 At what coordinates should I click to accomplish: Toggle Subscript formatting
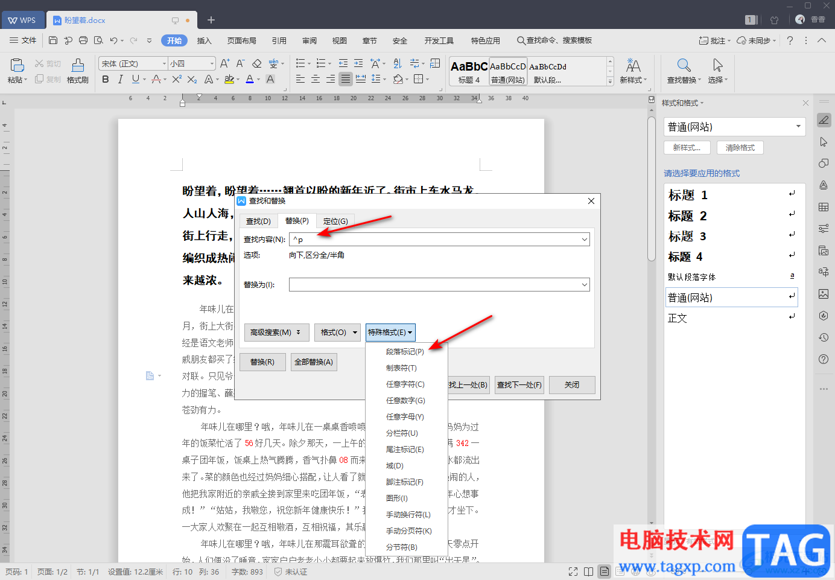coord(192,79)
